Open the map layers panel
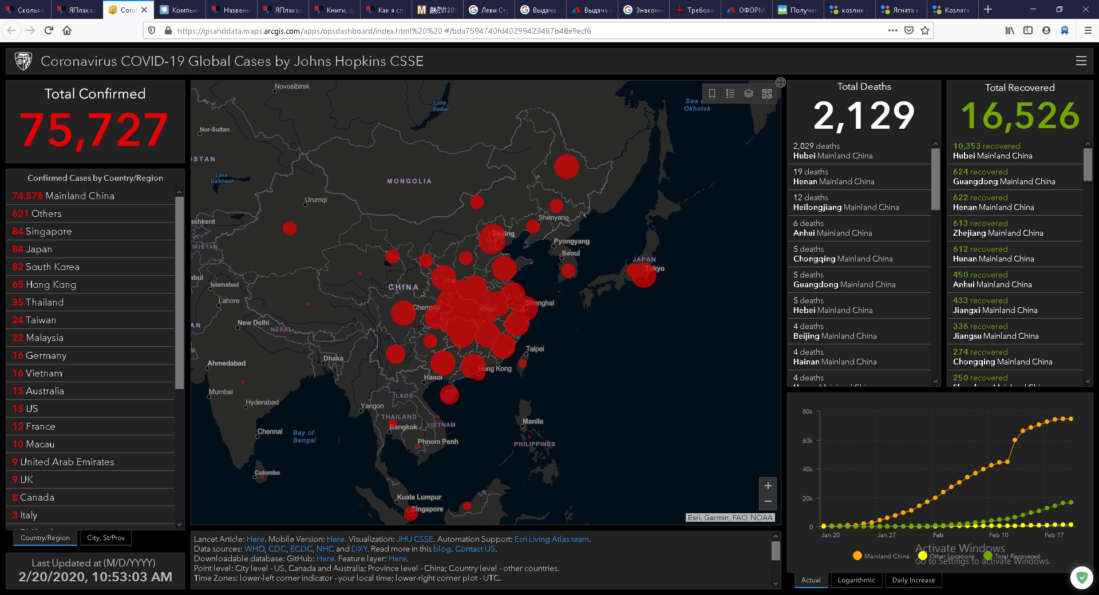This screenshot has height=595, width=1099. pyautogui.click(x=749, y=93)
